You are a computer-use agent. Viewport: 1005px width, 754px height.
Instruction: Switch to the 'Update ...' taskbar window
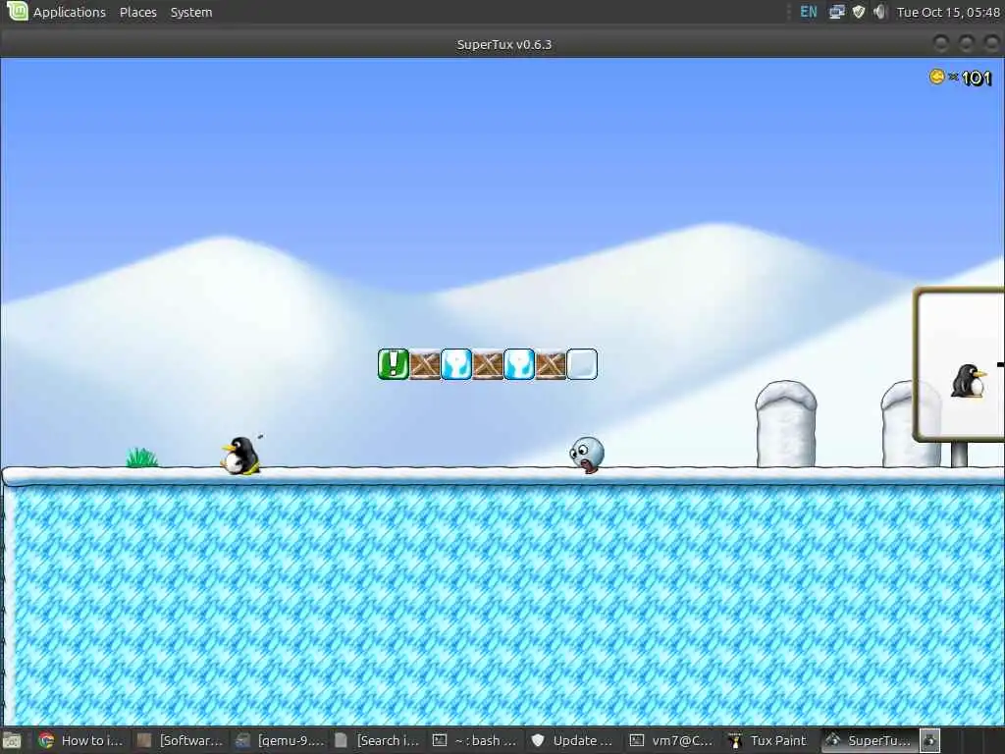coord(573,740)
